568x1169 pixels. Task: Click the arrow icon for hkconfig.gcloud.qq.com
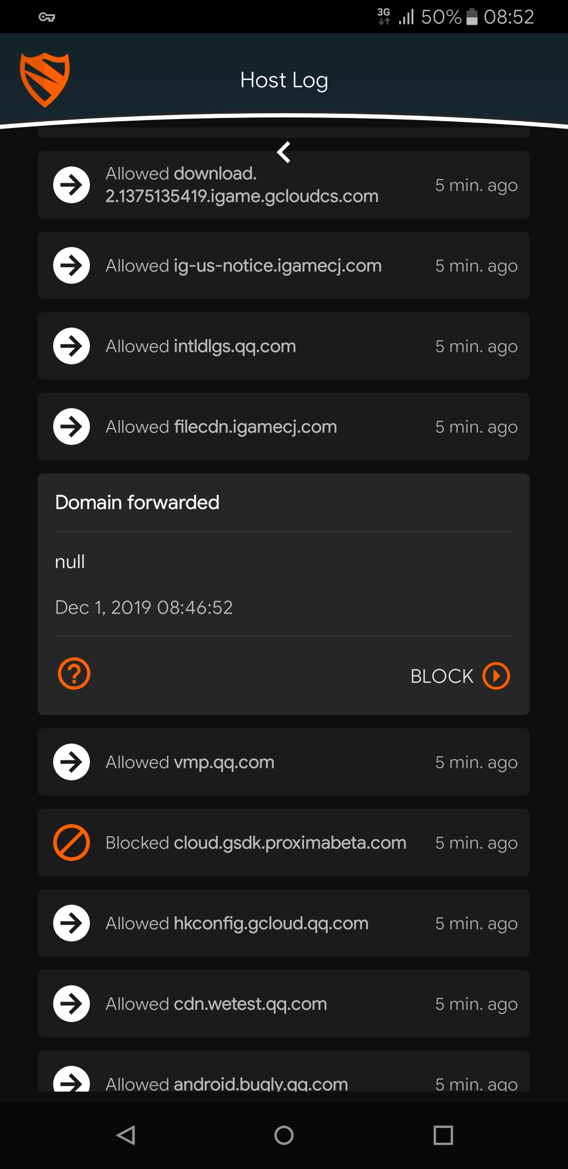71,923
